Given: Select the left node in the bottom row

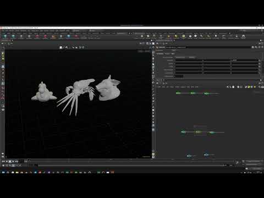Looking at the screenshot, I should point(189,156).
